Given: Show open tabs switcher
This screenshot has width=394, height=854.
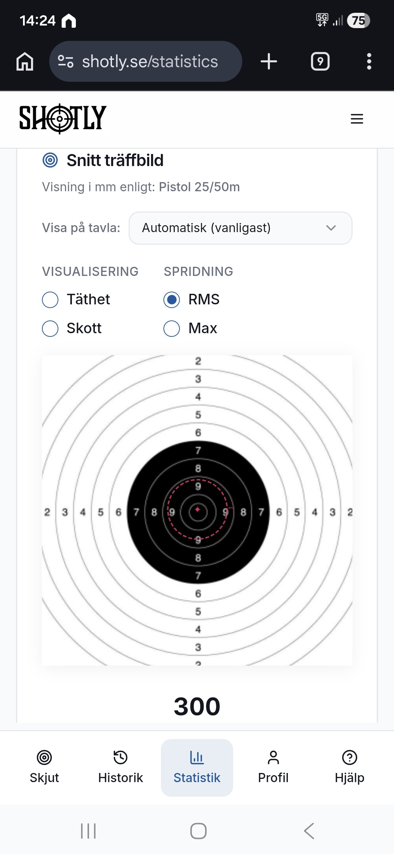Looking at the screenshot, I should [320, 61].
